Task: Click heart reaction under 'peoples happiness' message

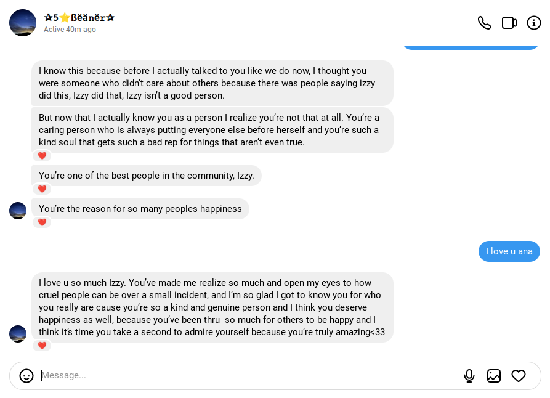Action: pyautogui.click(x=42, y=222)
